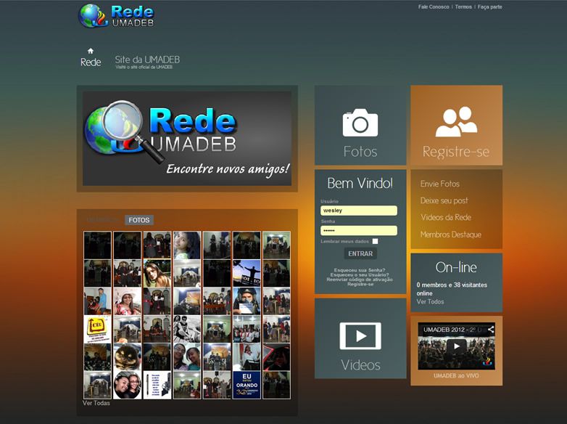Open 'Fale Conosco' in the top bar
567x424 pixels.
coord(434,7)
